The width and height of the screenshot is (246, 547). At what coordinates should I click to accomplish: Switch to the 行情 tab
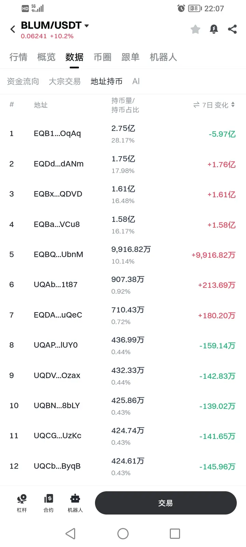coord(18,57)
